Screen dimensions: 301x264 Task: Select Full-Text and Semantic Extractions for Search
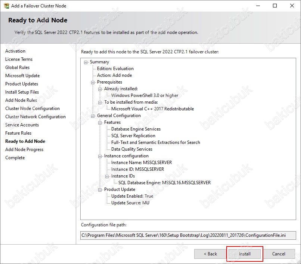point(156,142)
